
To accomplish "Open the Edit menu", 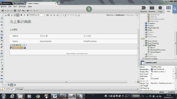I will coord(10,6).
